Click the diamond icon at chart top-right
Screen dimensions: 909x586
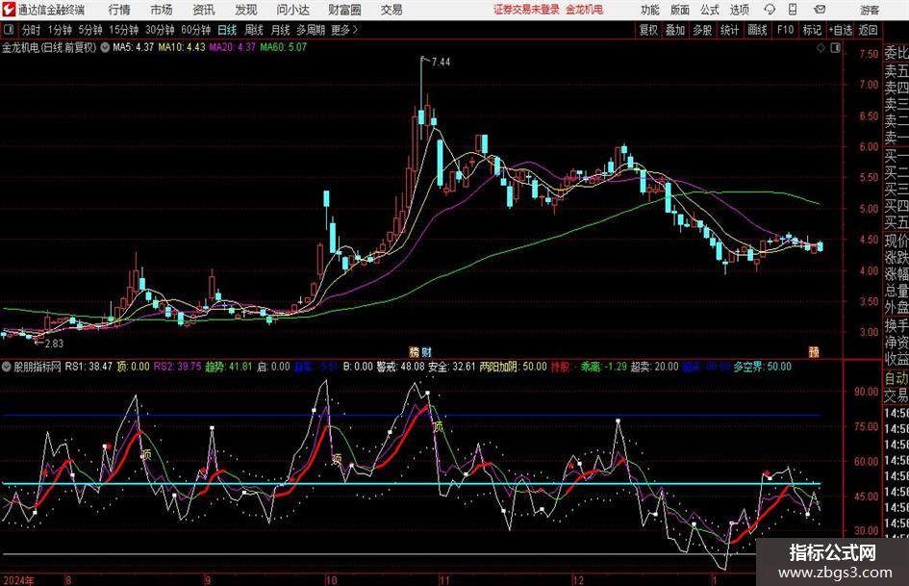(x=821, y=48)
